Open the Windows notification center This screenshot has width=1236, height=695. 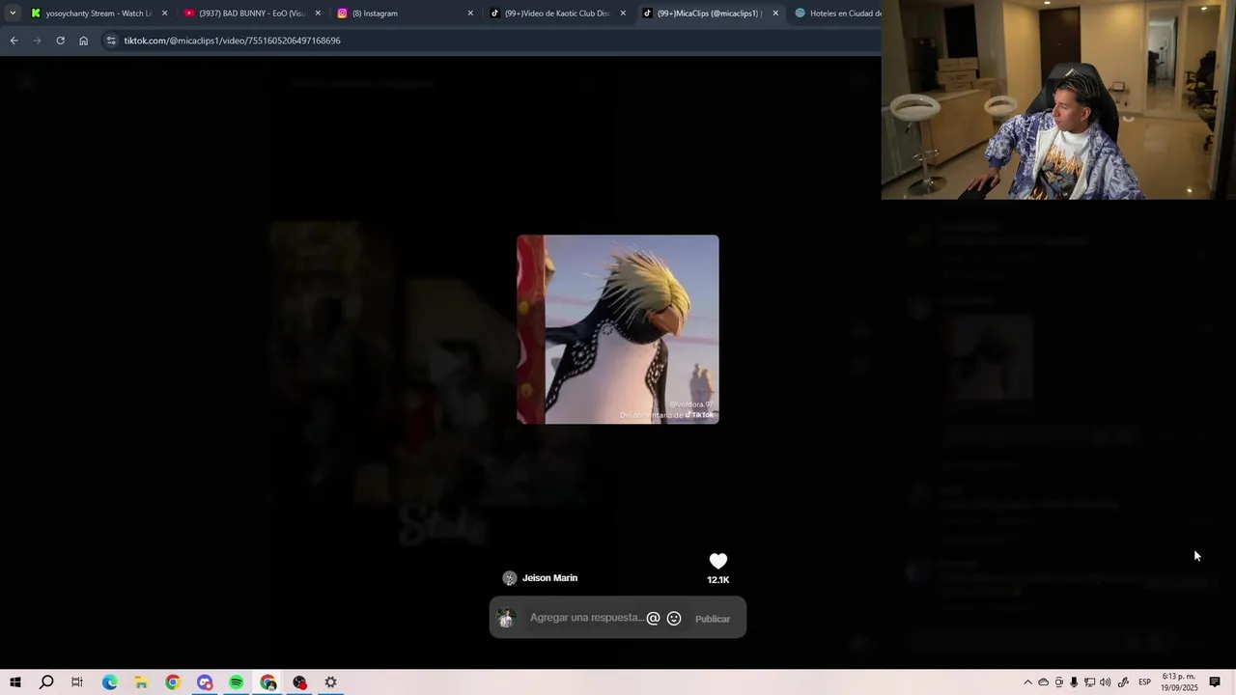(1215, 682)
